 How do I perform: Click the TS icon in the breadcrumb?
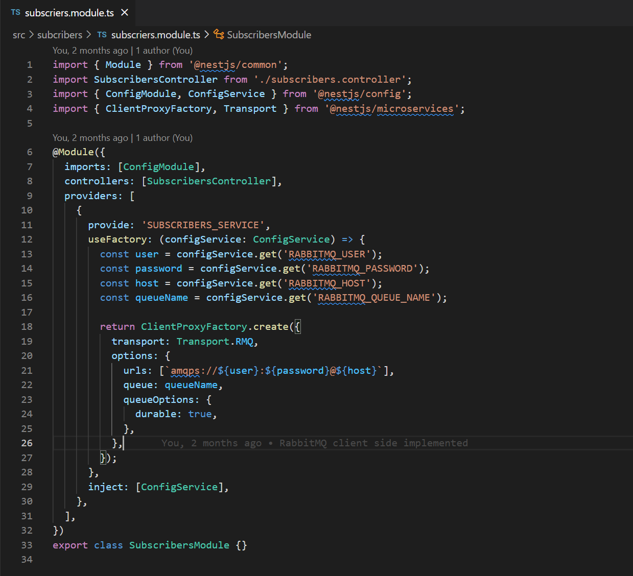[x=102, y=35]
